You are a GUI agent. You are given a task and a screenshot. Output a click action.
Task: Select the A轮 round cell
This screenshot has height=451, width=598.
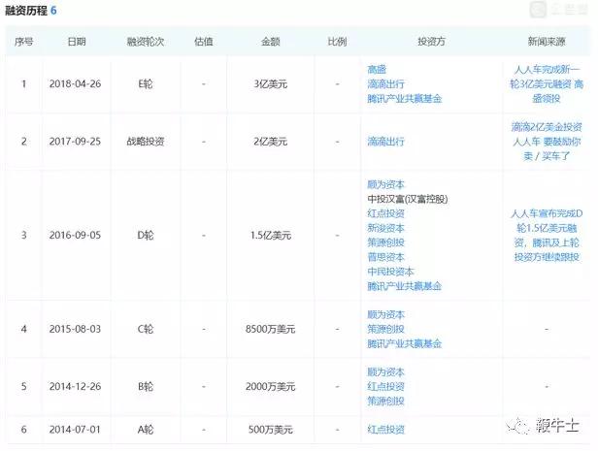[146, 430]
